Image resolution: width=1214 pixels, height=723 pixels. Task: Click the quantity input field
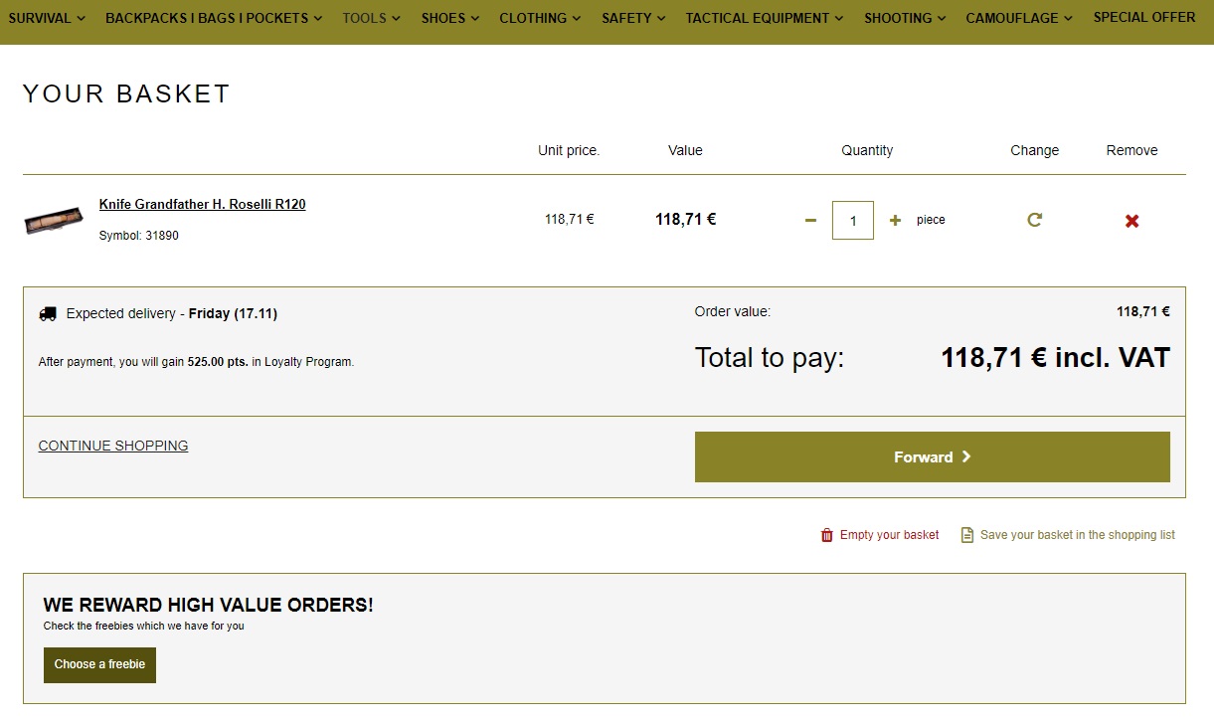pos(853,221)
